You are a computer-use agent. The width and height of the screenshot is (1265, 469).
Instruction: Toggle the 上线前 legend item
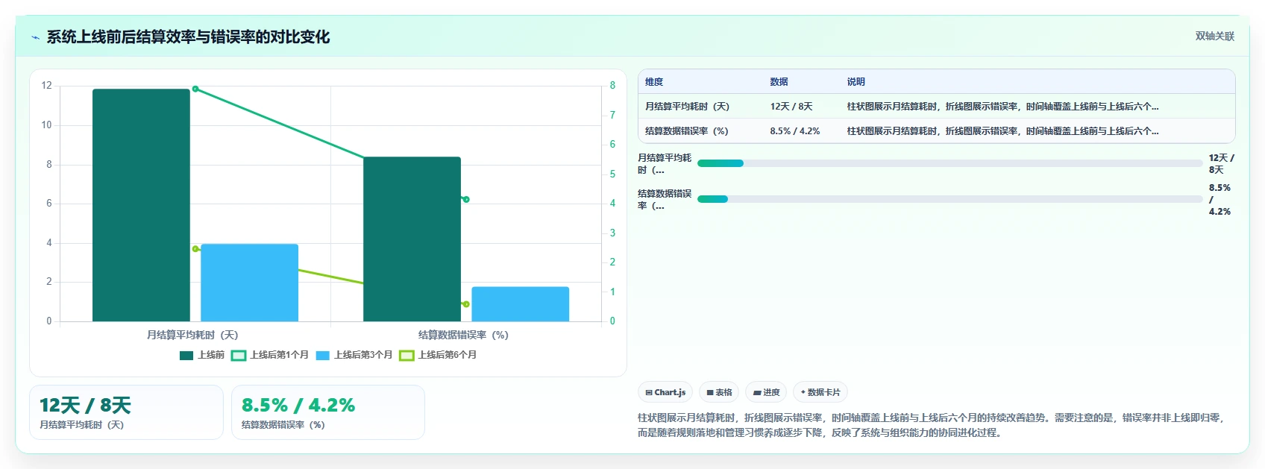202,355
